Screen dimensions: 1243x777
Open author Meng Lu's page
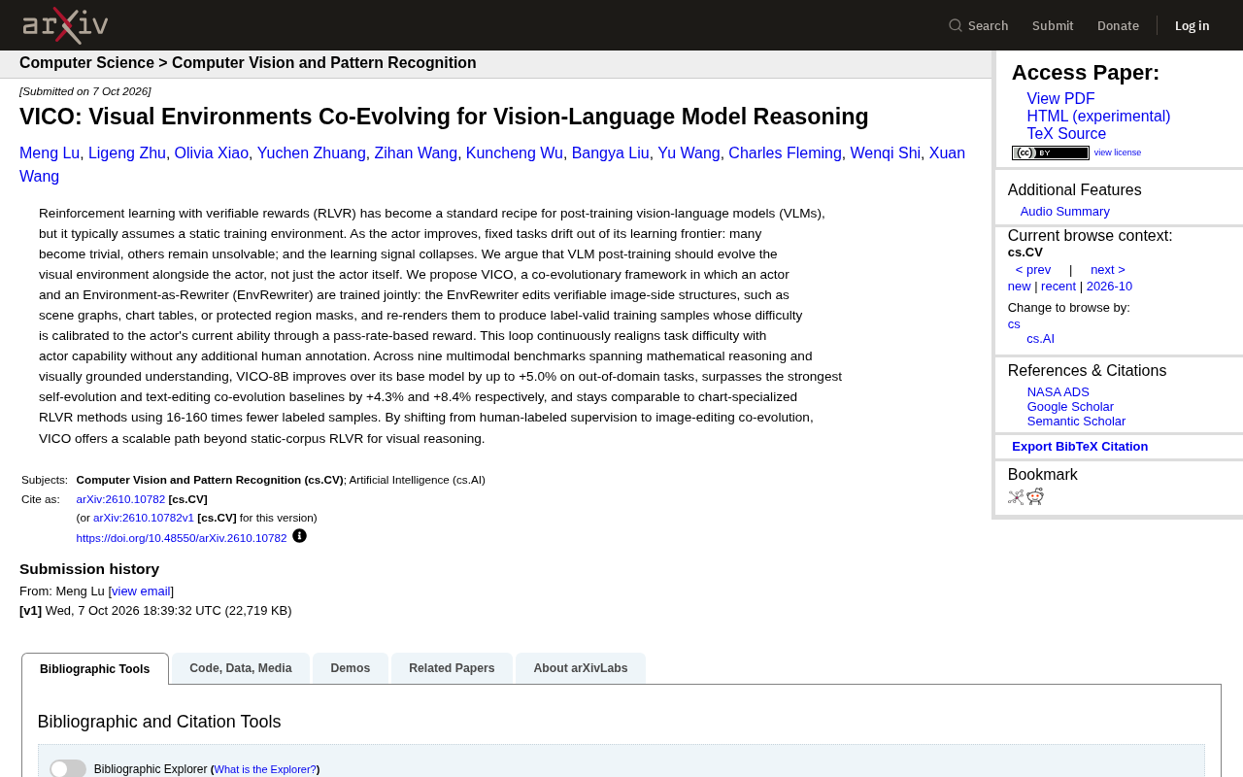[50, 153]
